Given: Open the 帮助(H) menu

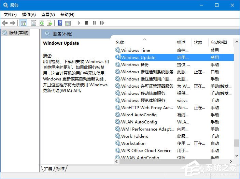Looking at the screenshot, I should coord(67,15).
